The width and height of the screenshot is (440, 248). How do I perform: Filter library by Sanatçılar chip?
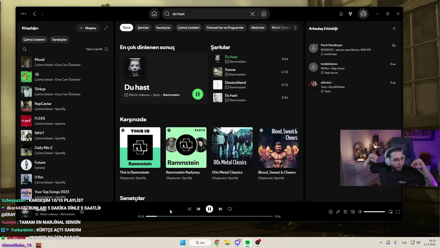[59, 40]
